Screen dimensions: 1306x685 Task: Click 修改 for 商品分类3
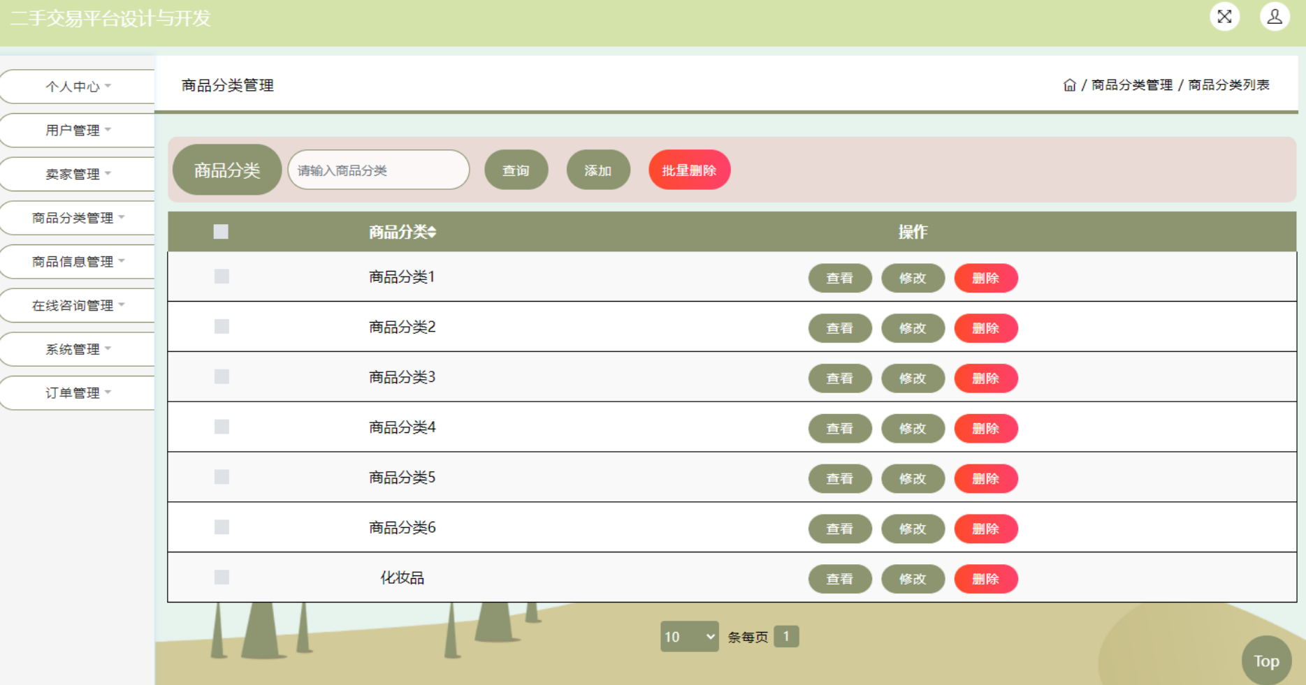pos(913,378)
